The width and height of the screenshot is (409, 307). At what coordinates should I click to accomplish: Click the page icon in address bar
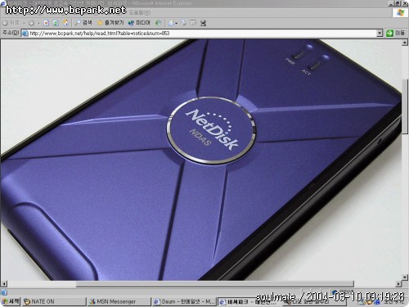click(25, 34)
